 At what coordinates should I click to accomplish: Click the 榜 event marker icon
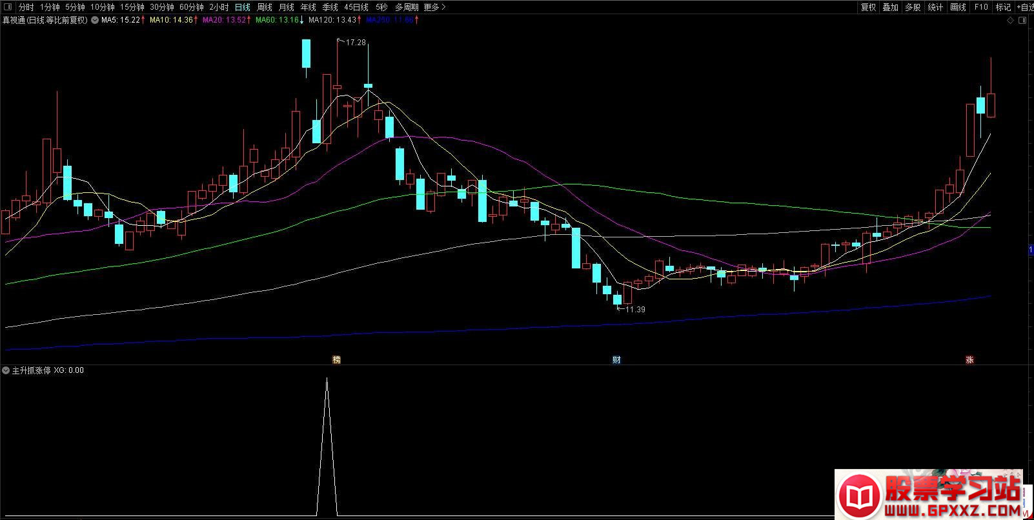coord(336,359)
